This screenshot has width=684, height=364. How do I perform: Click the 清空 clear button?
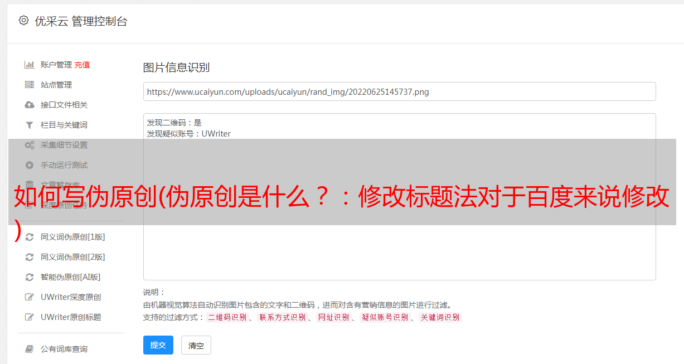(x=196, y=346)
